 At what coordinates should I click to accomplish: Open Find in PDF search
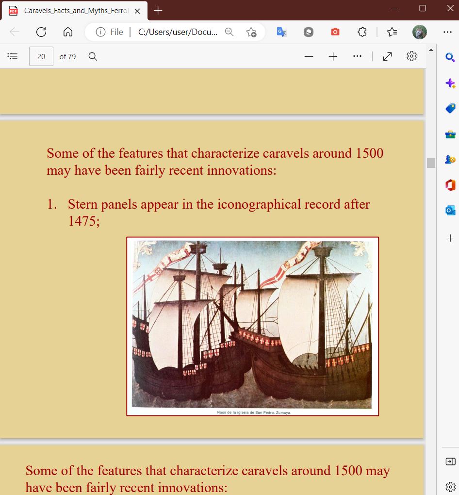93,56
